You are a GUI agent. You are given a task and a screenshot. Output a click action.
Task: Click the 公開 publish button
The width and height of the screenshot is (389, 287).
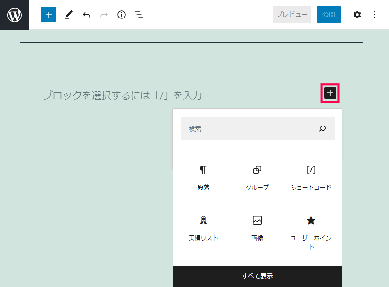click(329, 15)
